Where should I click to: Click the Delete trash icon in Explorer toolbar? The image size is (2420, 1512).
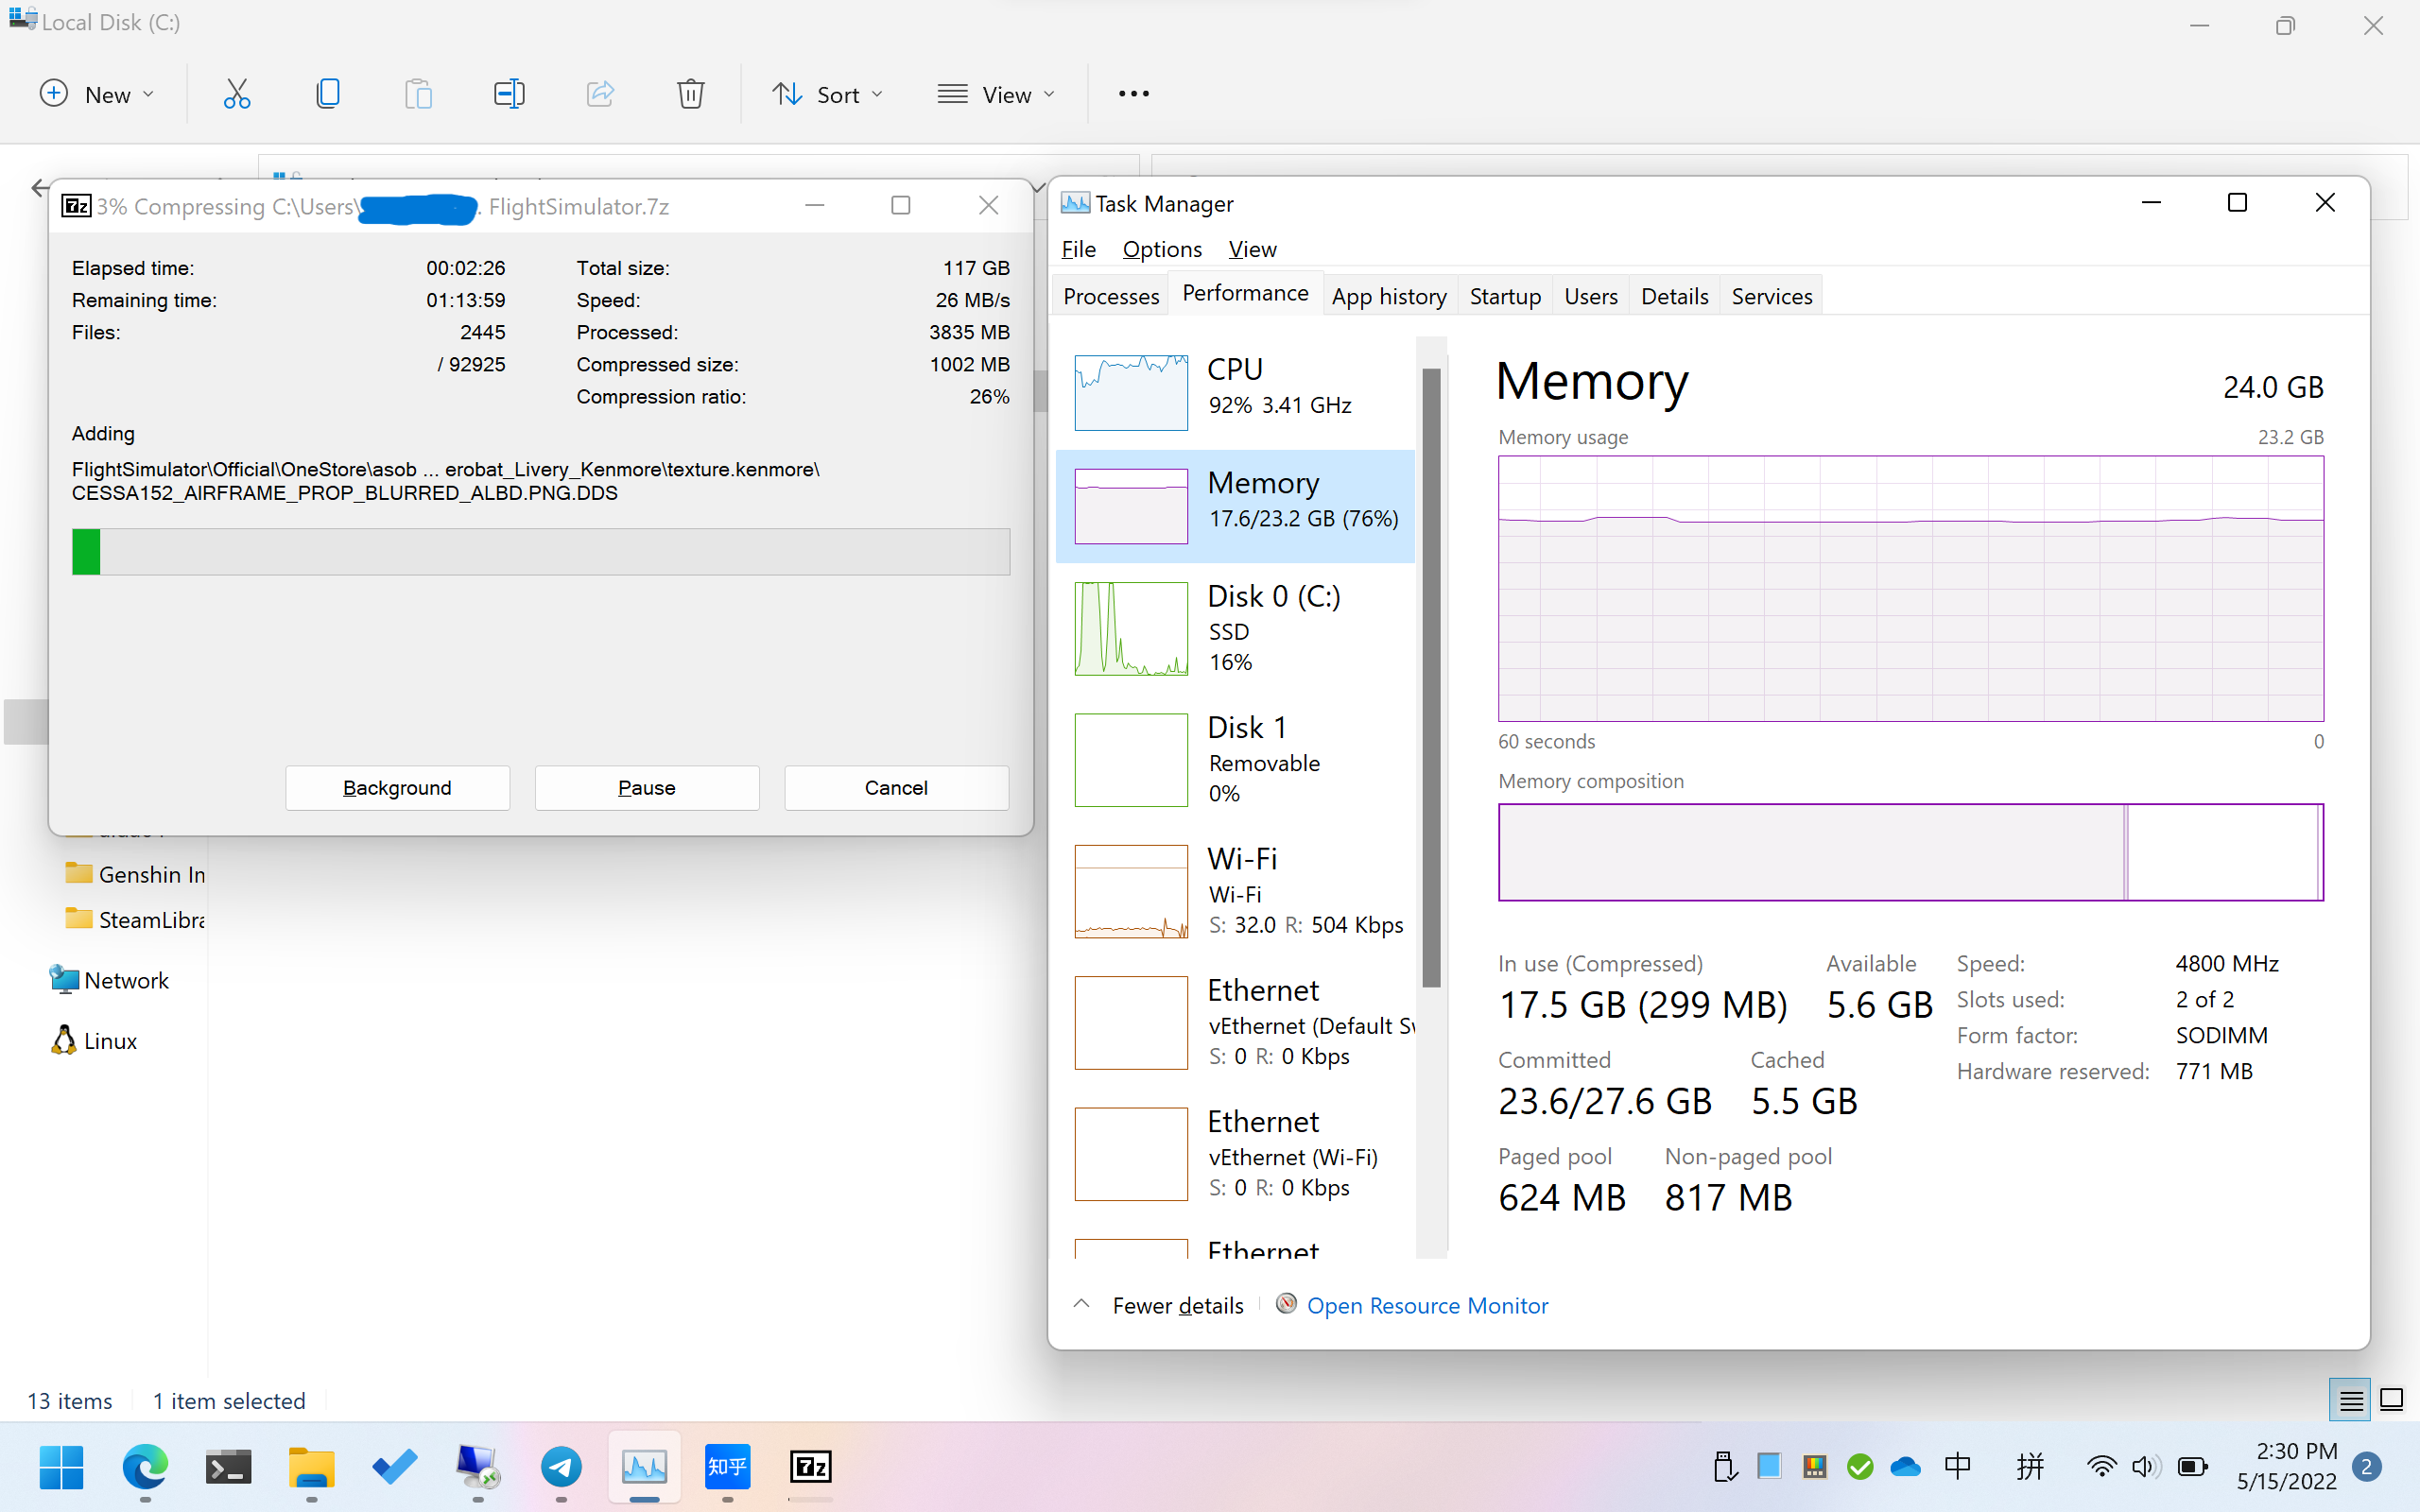pyautogui.click(x=690, y=94)
